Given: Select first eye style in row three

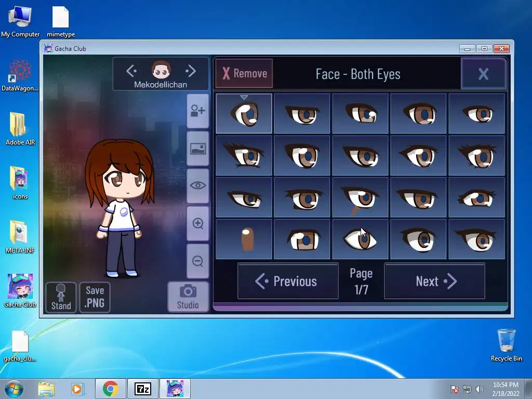Looking at the screenshot, I should click(x=244, y=197).
